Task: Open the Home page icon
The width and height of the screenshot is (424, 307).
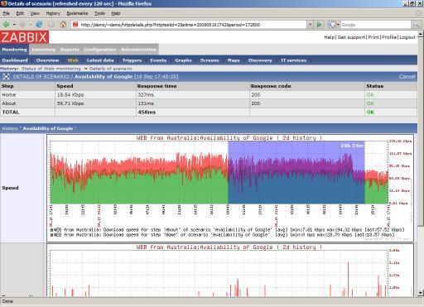Action: (63, 25)
